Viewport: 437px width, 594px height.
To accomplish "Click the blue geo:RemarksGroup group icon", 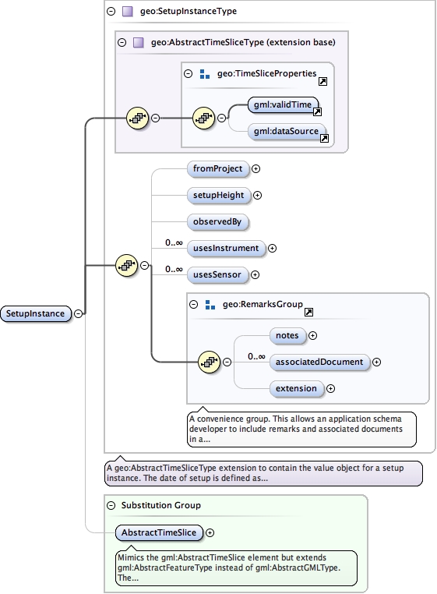I will [210, 305].
